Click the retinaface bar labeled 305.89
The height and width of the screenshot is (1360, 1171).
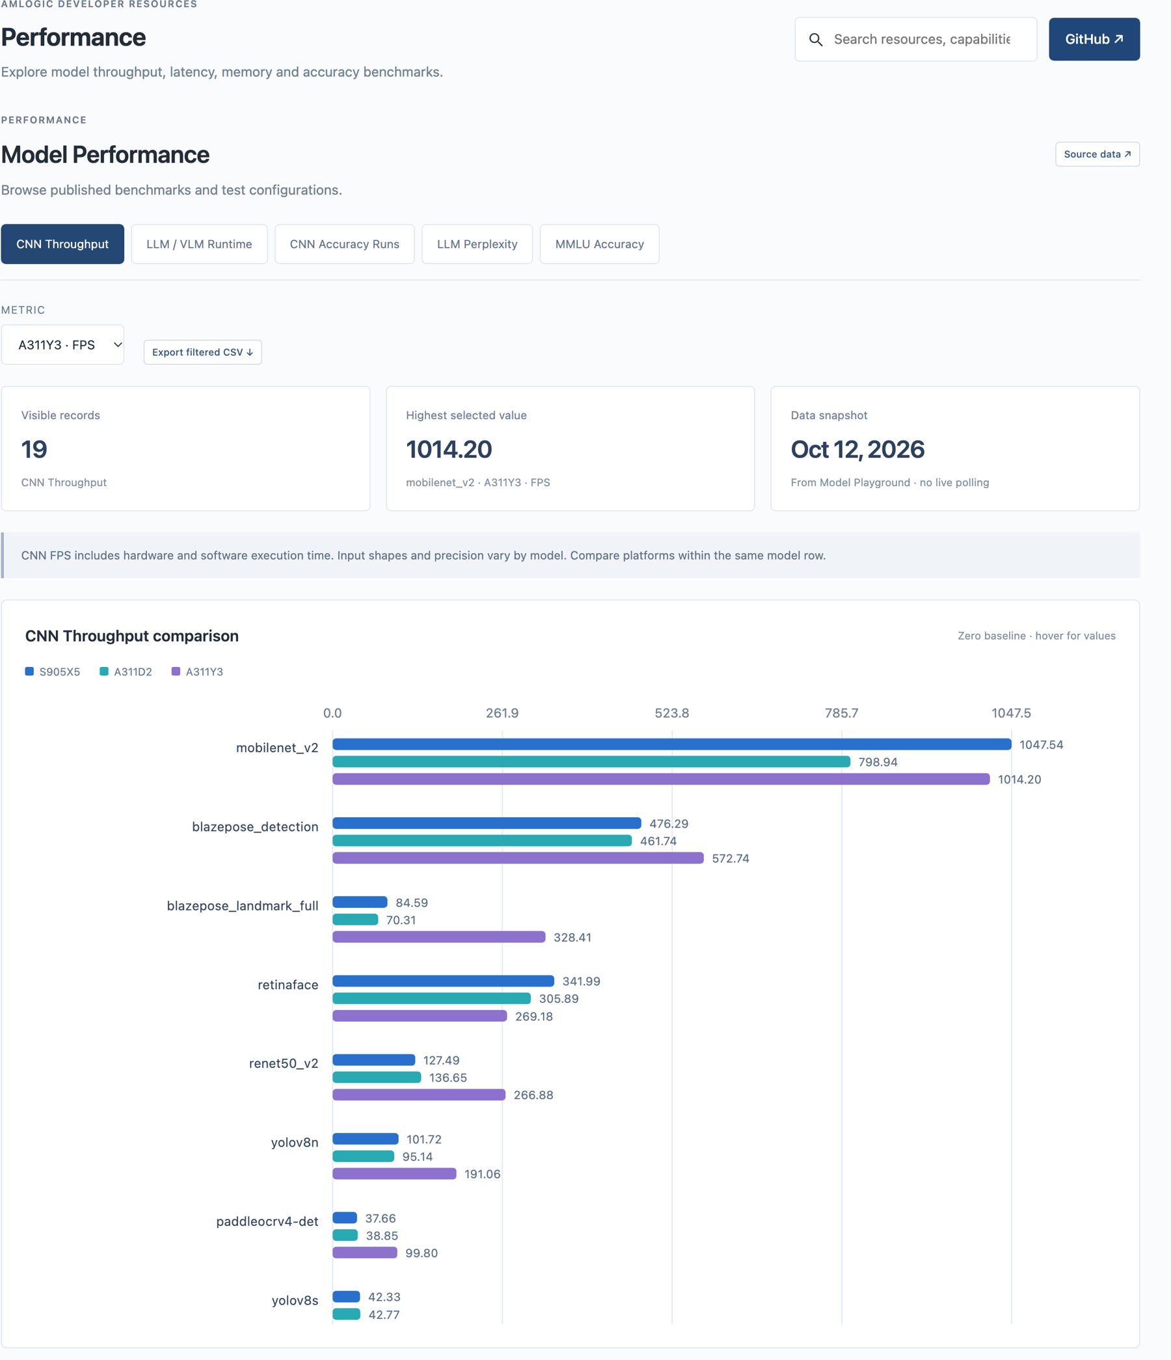coord(432,998)
